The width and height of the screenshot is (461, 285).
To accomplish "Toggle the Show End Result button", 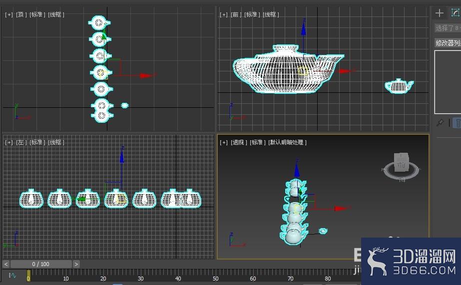I will tap(458, 122).
